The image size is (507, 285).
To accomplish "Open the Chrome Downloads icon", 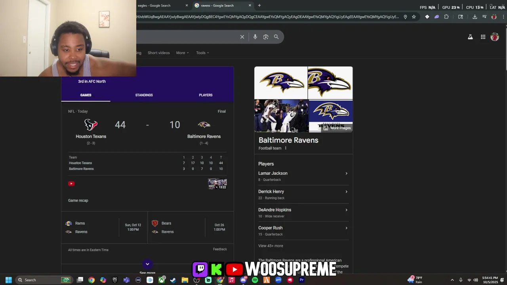I will (x=475, y=17).
